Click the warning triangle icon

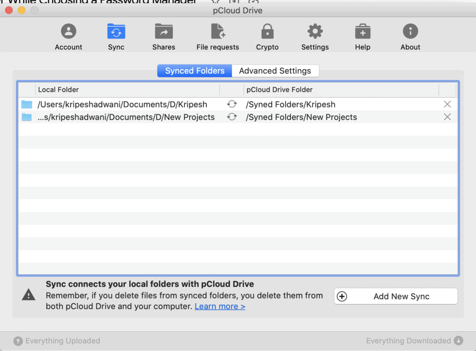point(28,295)
